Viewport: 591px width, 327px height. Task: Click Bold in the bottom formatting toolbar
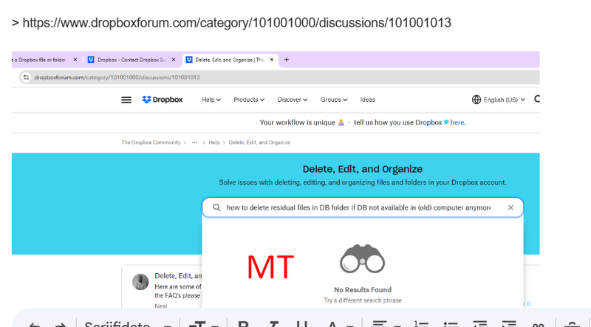(243, 325)
